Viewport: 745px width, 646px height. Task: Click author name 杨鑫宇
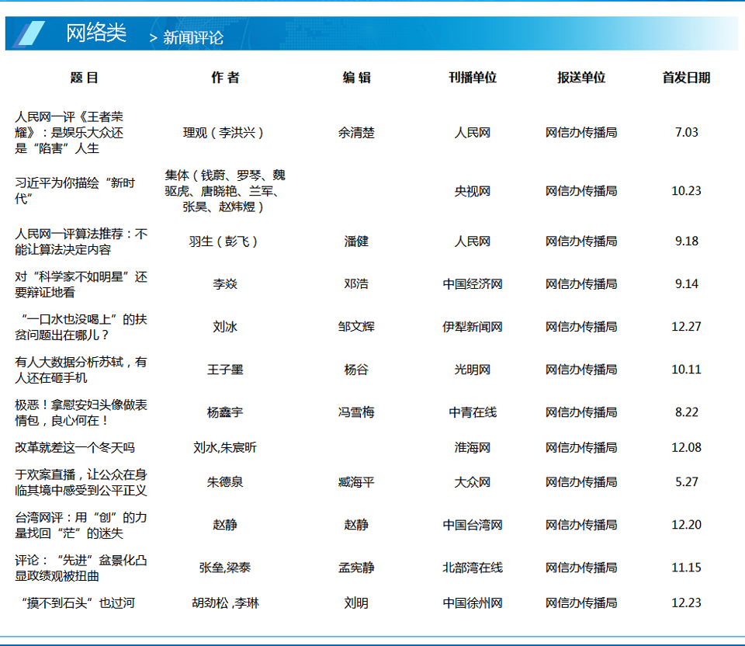point(225,412)
